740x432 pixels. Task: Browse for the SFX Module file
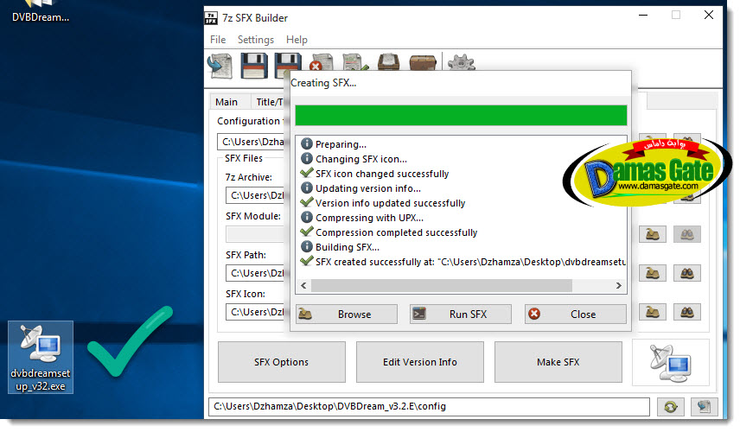[652, 234]
